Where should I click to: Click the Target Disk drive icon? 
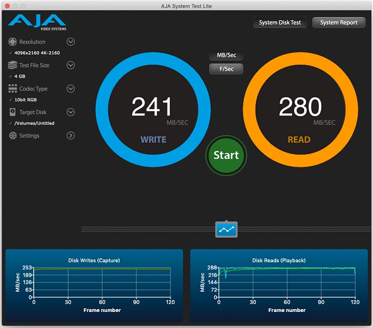[x=12, y=112]
